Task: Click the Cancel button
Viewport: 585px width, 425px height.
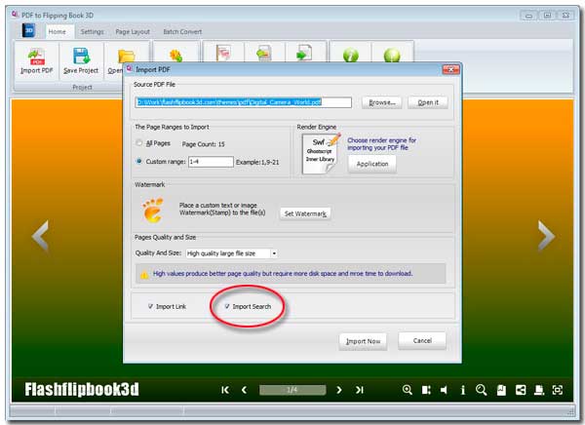Action: [422, 340]
